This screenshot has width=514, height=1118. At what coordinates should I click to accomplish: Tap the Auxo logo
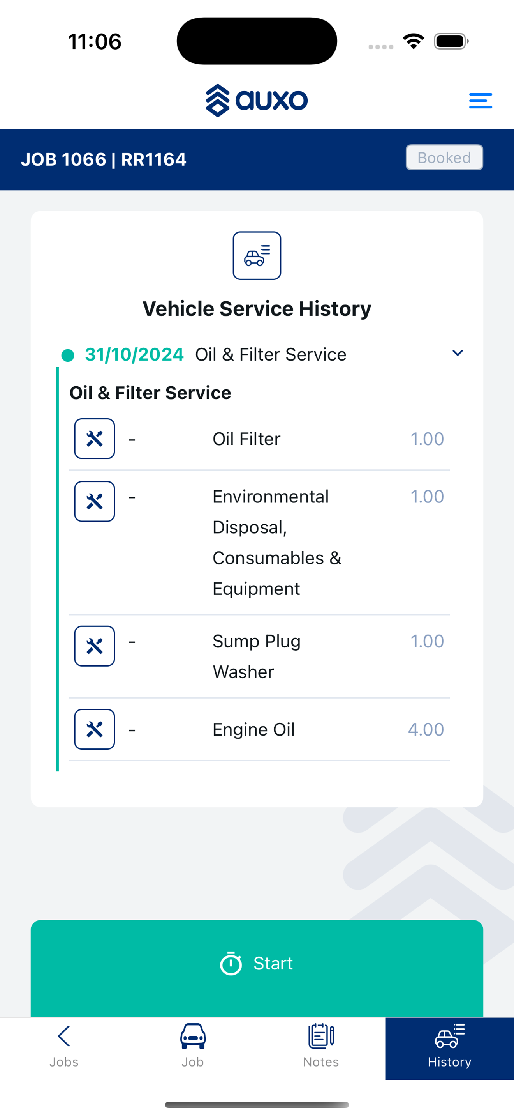(257, 100)
